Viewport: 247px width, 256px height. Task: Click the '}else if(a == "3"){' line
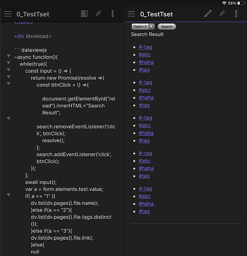pos(52,231)
